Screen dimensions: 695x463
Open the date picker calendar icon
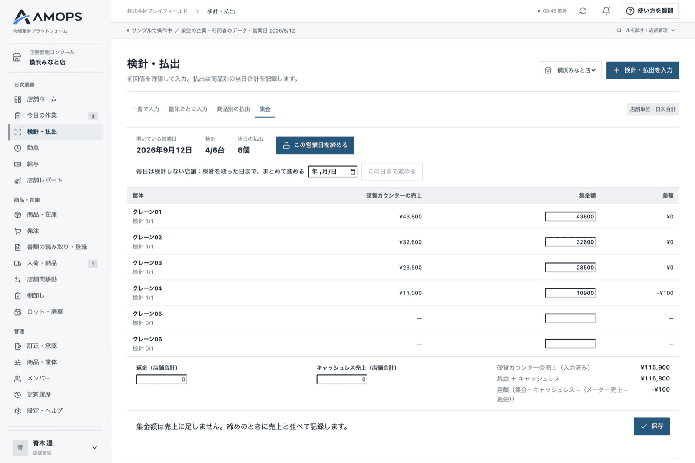pos(353,172)
